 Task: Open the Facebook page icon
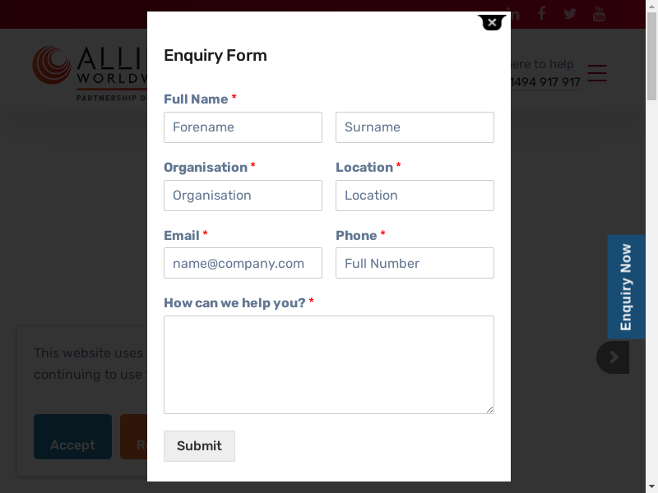[541, 13]
